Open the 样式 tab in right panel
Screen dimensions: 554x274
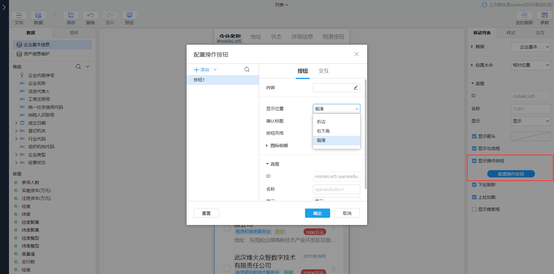[x=511, y=33]
